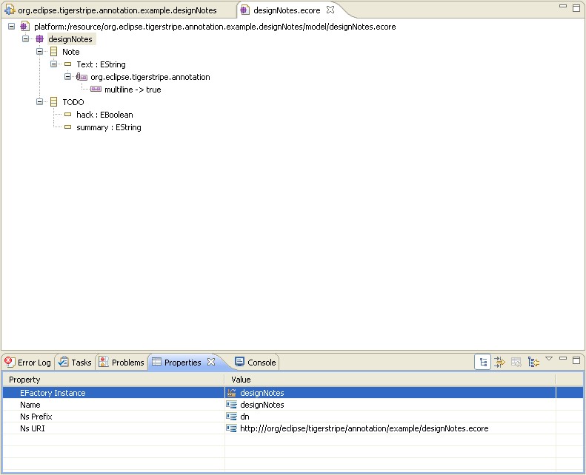Open the Console tab

[256, 363]
